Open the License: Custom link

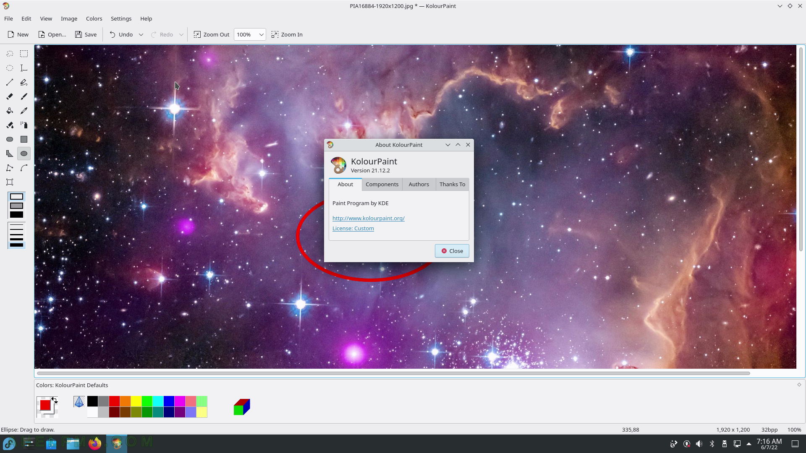coord(353,228)
